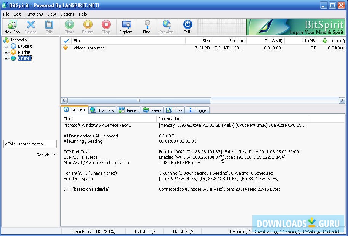Click the U: 0.0 KB/s status entry

pos(183,231)
